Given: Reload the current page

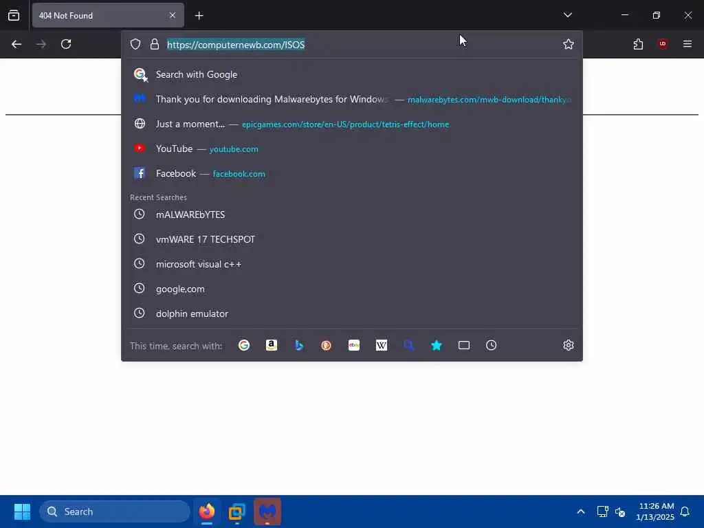Looking at the screenshot, I should pyautogui.click(x=66, y=44).
